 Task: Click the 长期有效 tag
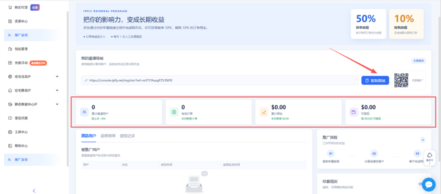419,60
